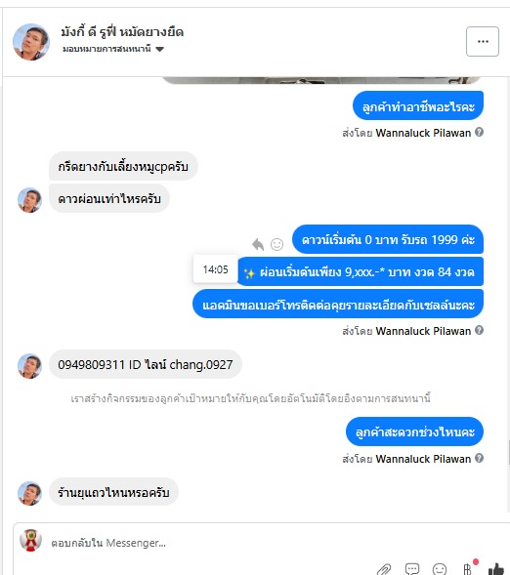Image resolution: width=510 pixels, height=575 pixels.
Task: Attach a file with the paperclip icon
Action: (x=384, y=569)
